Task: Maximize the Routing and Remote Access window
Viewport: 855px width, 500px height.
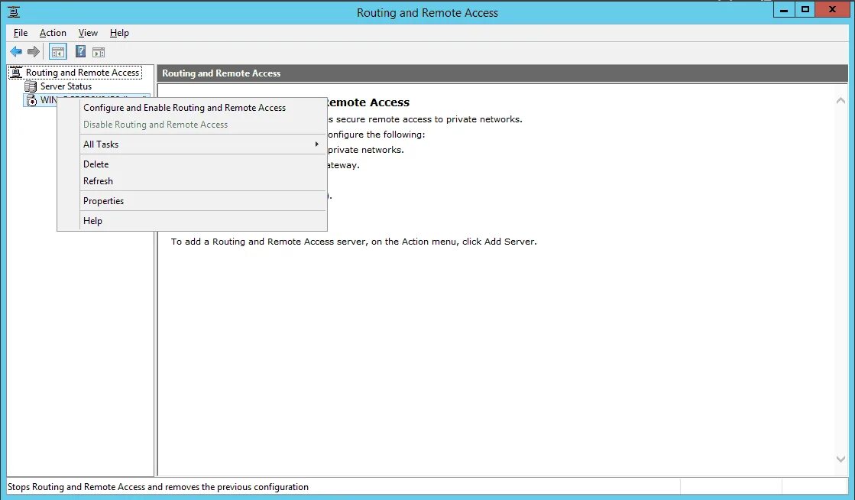Action: (805, 10)
